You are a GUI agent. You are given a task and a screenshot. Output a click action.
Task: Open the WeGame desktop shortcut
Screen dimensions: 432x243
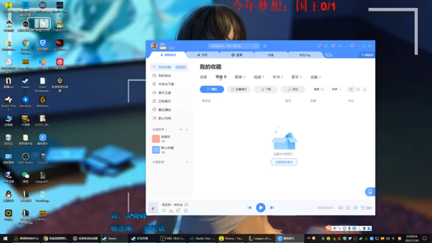[43, 102]
